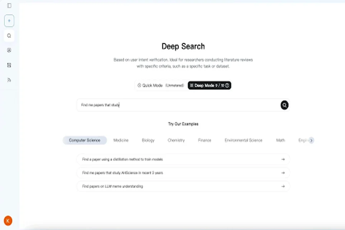Open the library icon in the sidebar
This screenshot has width=345, height=230.
coord(9,65)
